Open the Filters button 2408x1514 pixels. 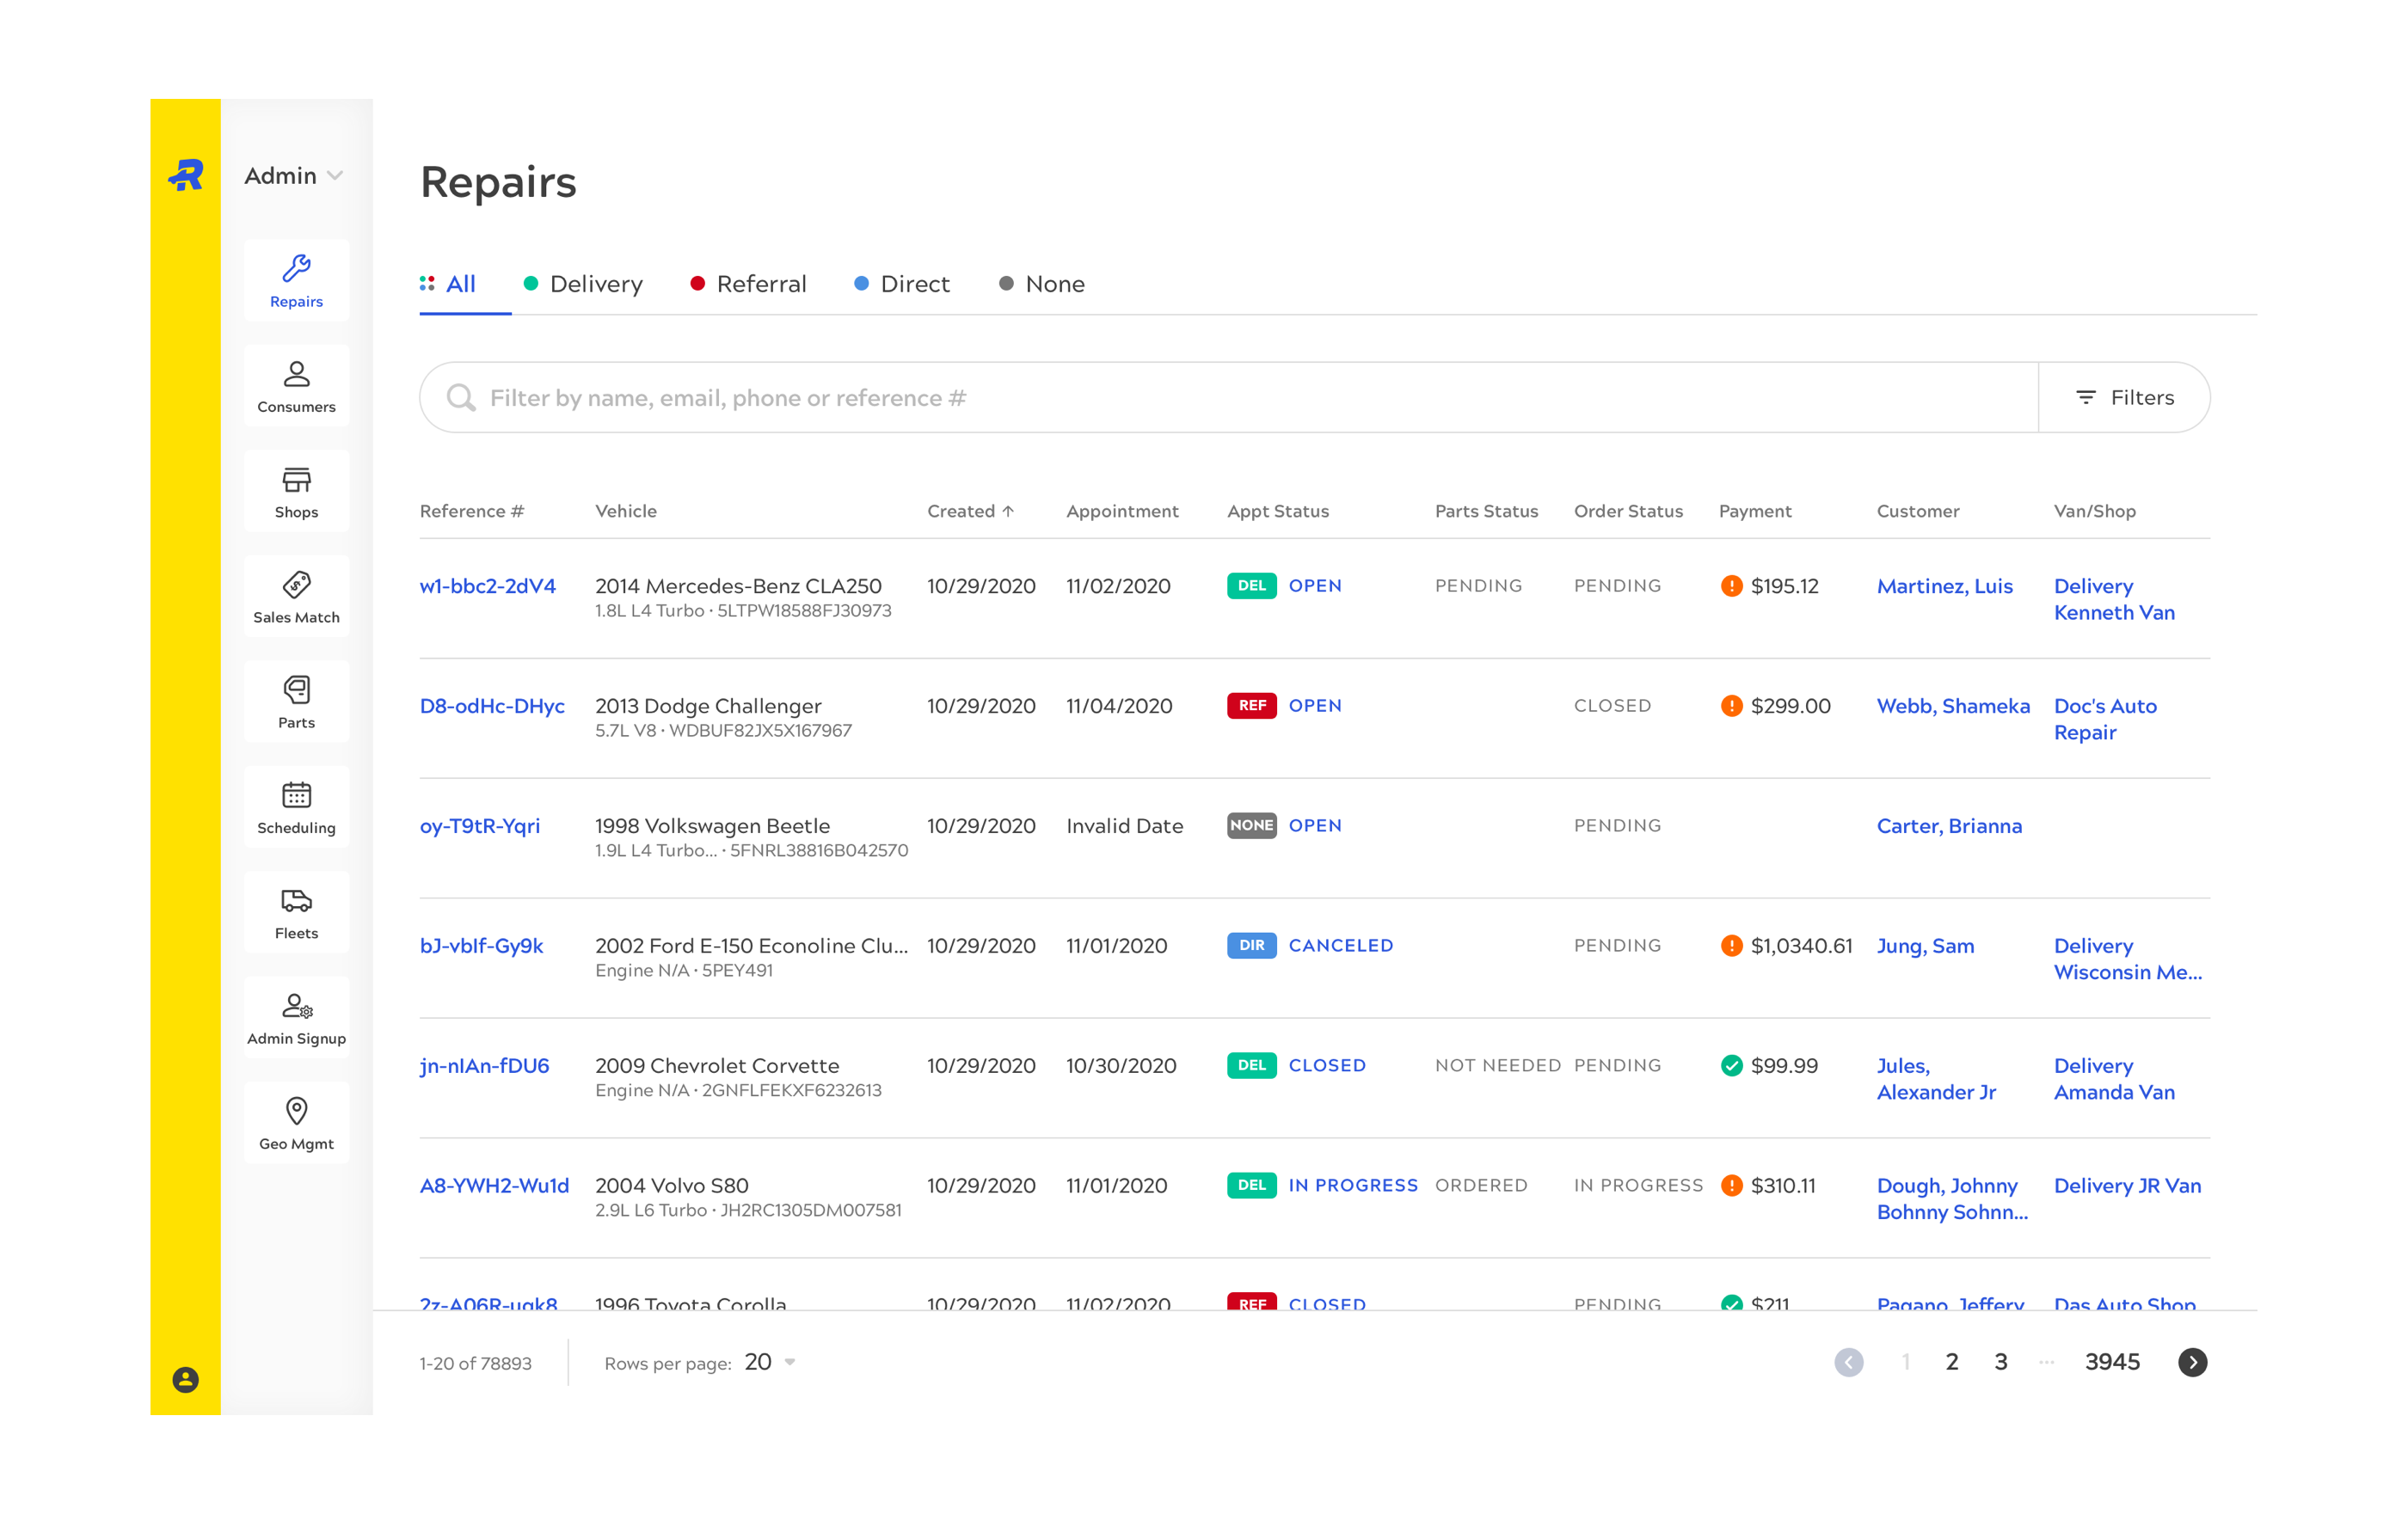point(2124,398)
